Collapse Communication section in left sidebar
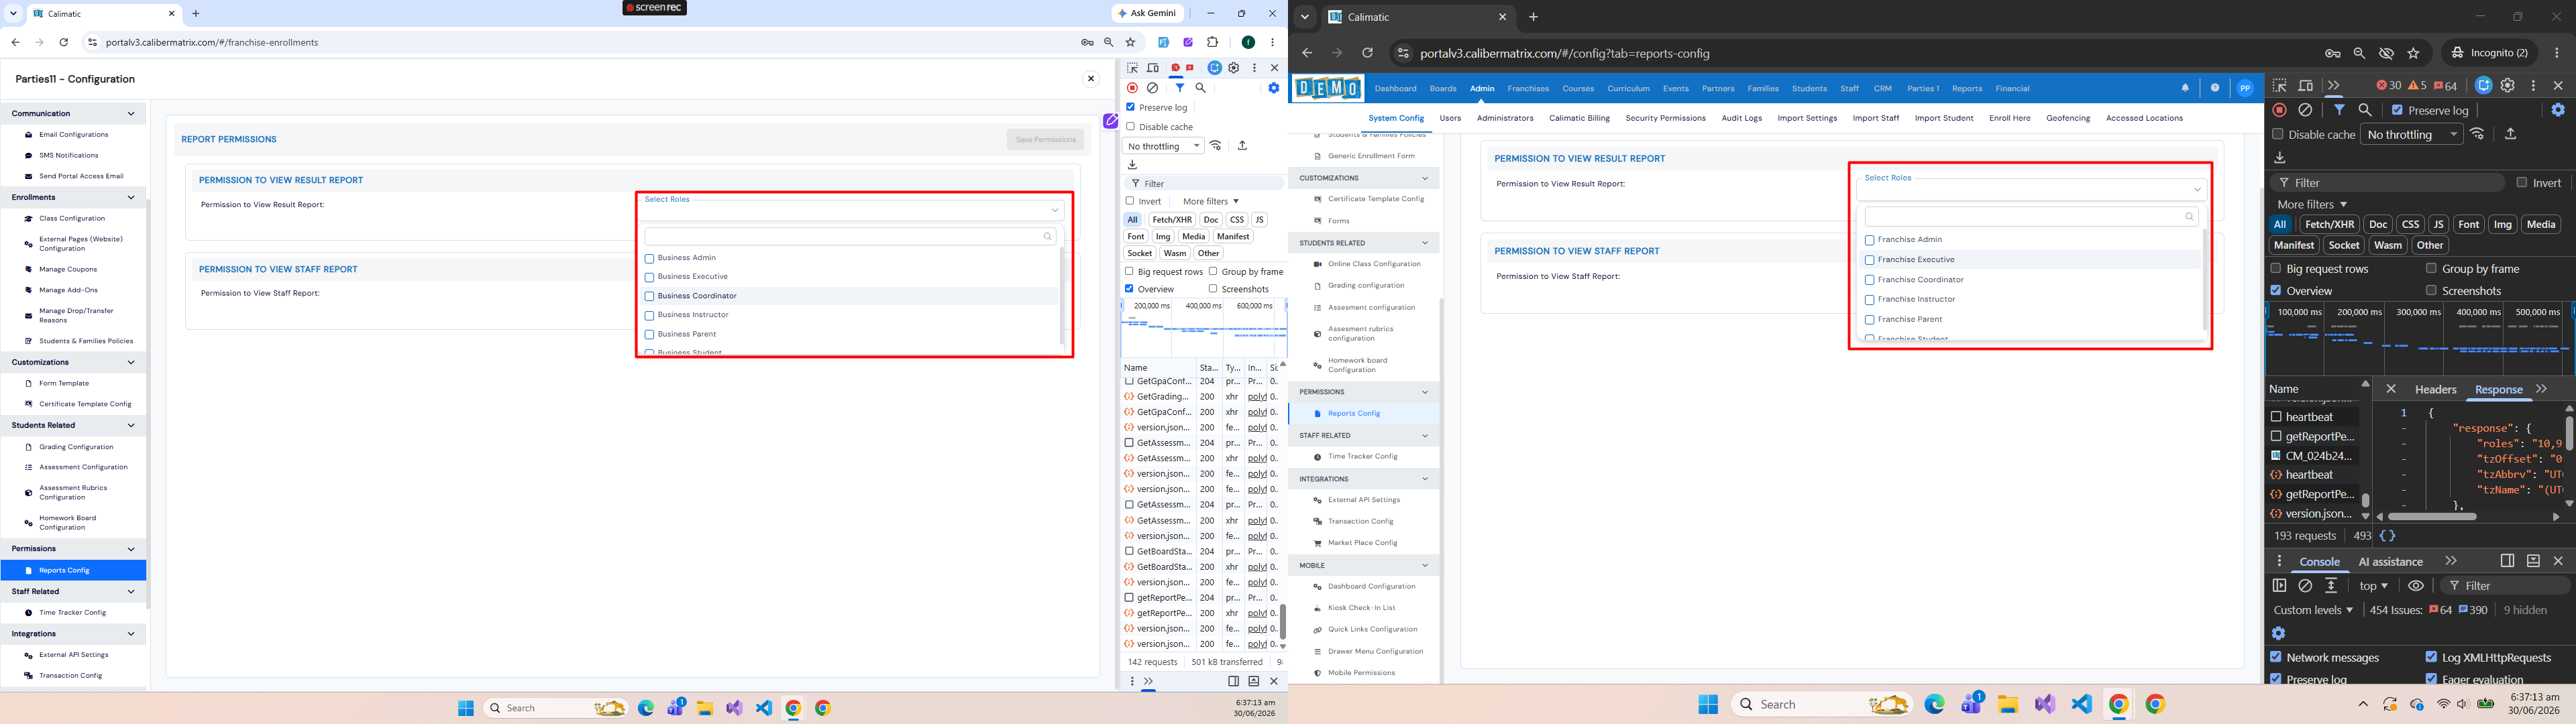The width and height of the screenshot is (2576, 724). coord(131,114)
